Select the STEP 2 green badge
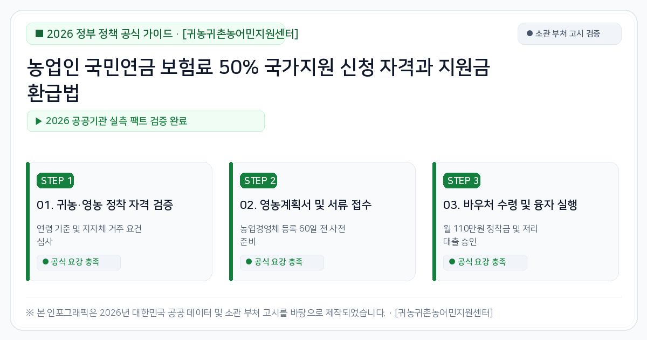 pos(258,181)
